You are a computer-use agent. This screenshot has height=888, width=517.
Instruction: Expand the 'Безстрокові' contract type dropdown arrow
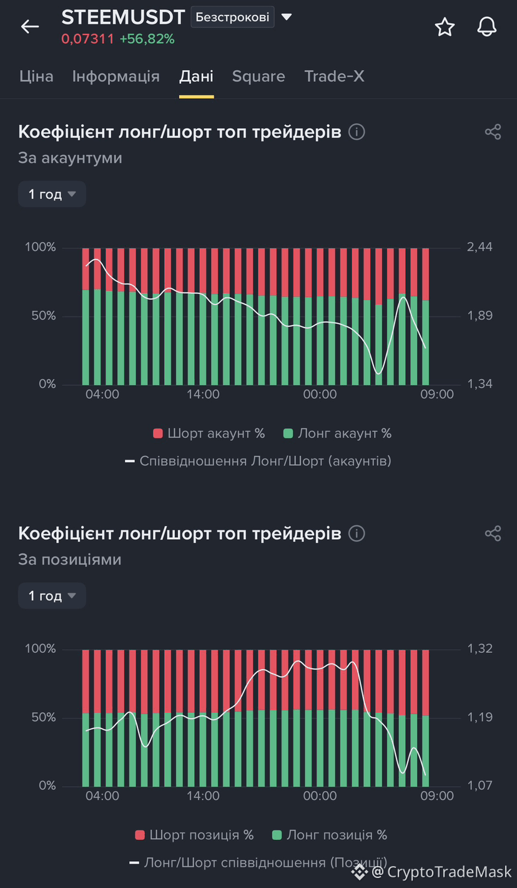pos(287,17)
